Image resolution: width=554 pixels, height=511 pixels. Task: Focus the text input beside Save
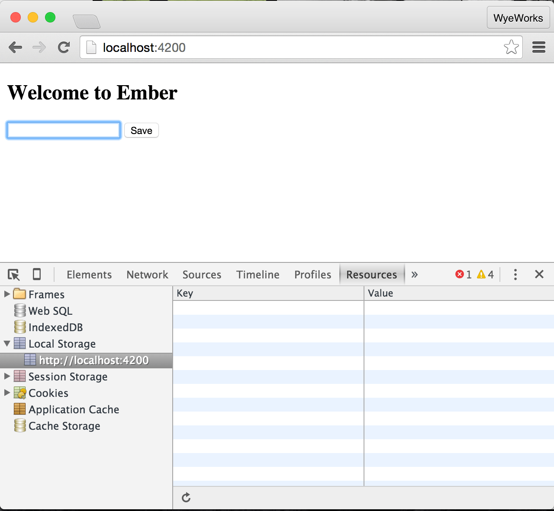click(x=64, y=131)
